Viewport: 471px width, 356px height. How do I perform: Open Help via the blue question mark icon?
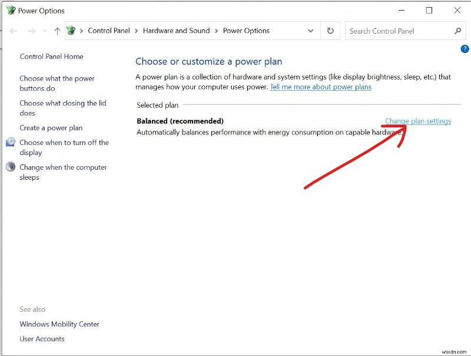tap(465, 49)
